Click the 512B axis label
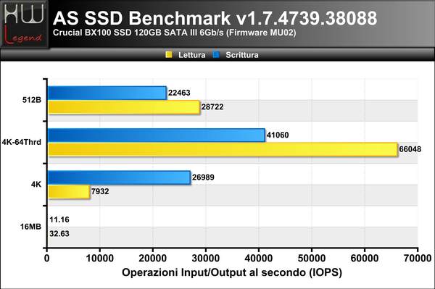The image size is (435, 289). [32, 100]
